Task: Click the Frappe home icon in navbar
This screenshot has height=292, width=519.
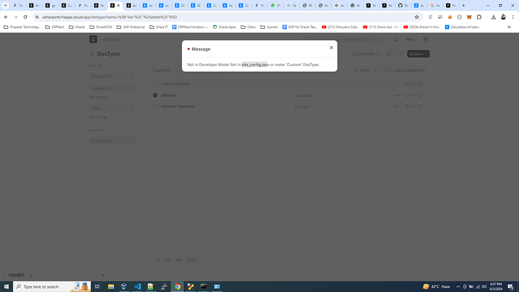Action: click(x=93, y=39)
